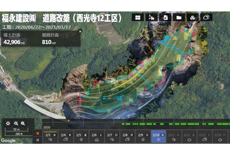Zoom in using the plus magnifier
Image resolution: width=230 pixels, height=155 pixels.
[x=23, y=124]
